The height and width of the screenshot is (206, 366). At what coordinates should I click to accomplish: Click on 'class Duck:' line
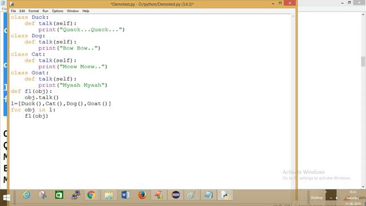(29, 17)
